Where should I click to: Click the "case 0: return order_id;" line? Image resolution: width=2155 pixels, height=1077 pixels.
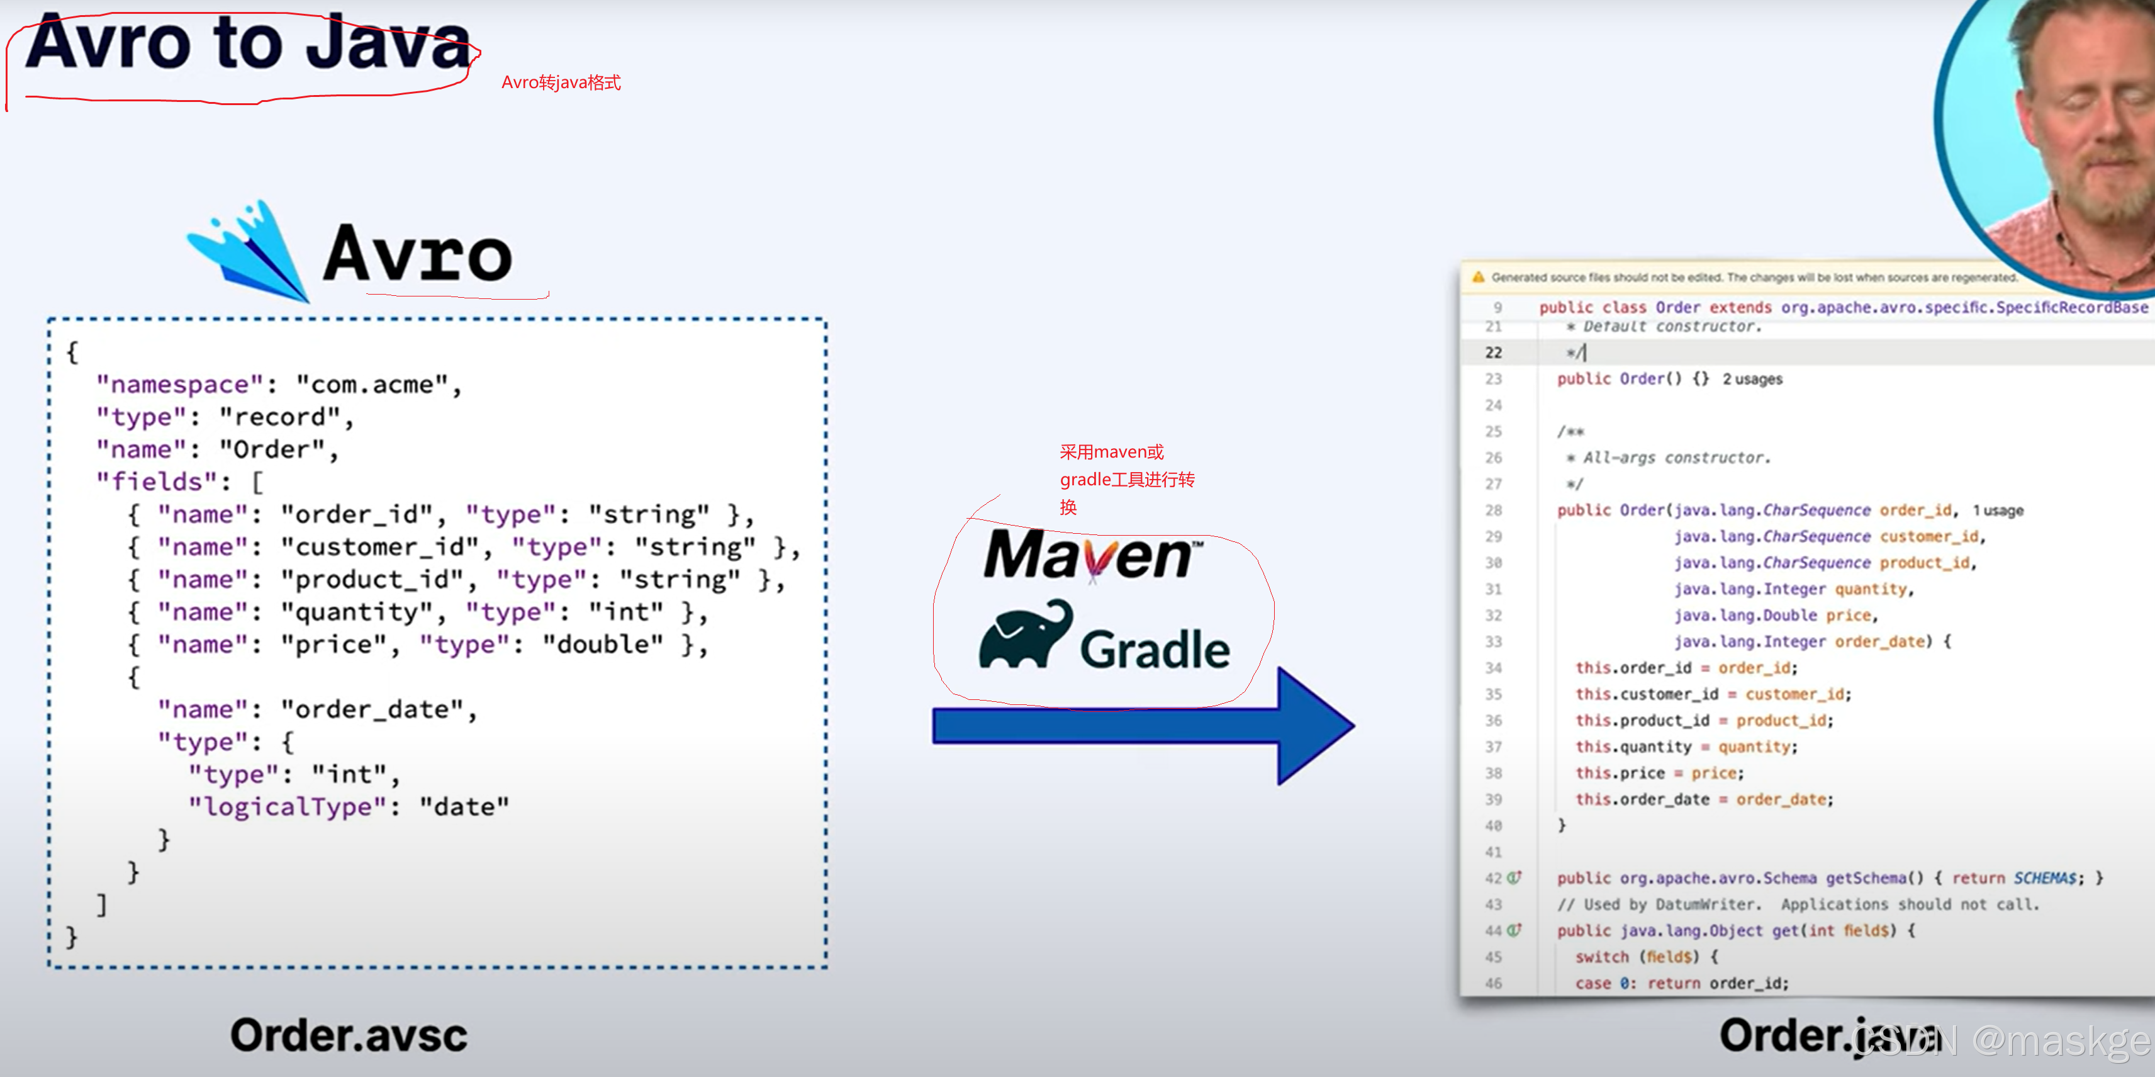click(1682, 983)
